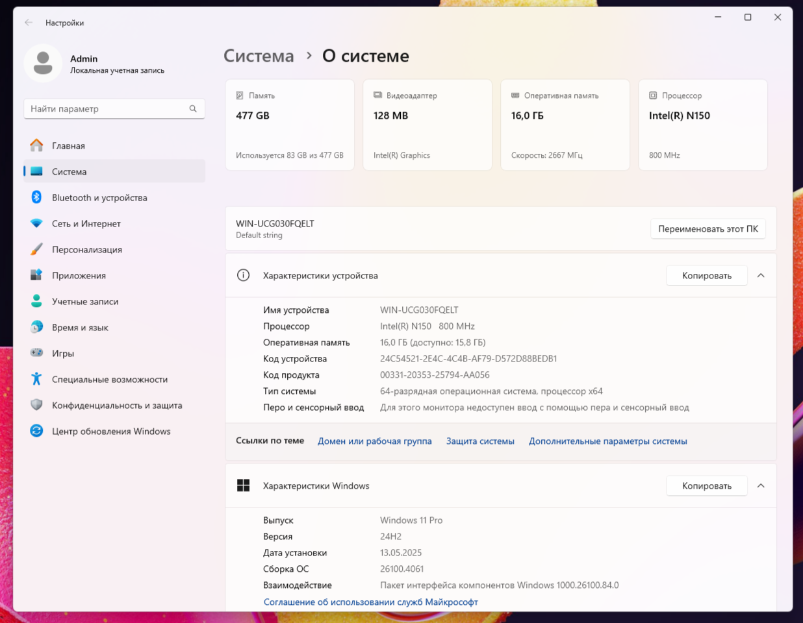
Task: Click the Найти параметр search field
Action: click(x=114, y=108)
